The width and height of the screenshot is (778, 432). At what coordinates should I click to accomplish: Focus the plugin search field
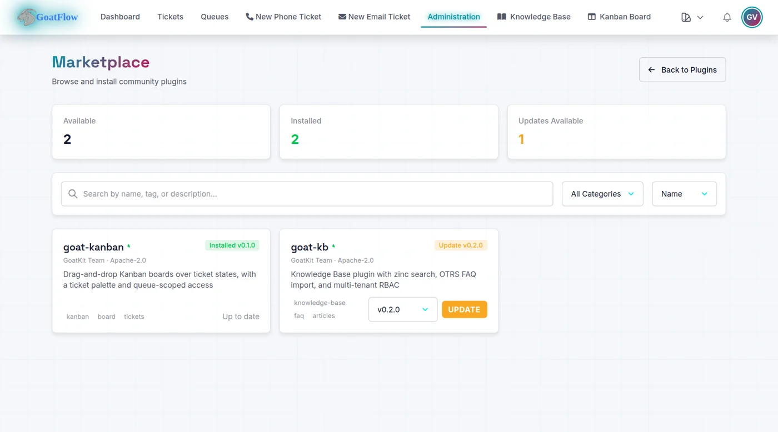(x=307, y=194)
